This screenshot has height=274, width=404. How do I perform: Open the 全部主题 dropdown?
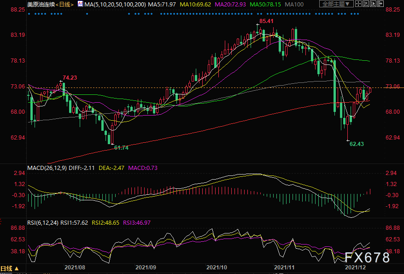336,4
